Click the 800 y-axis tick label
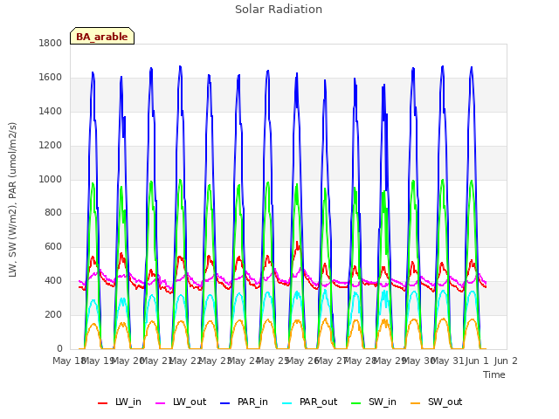The image size is (559, 419). tap(53, 213)
